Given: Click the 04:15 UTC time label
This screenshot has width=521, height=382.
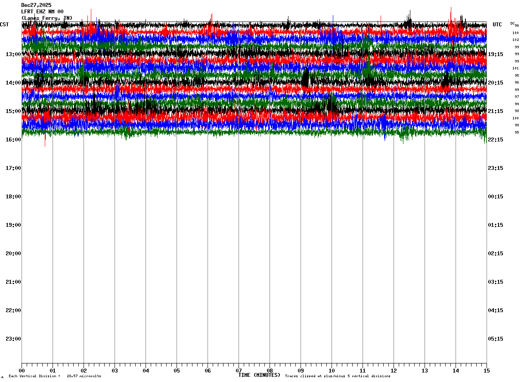Looking at the screenshot, I should point(496,310).
